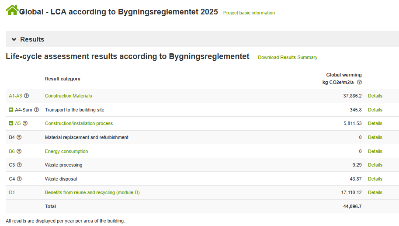This screenshot has height=226, width=399.
Task: Select the value 5,811.53
Action: (352, 123)
